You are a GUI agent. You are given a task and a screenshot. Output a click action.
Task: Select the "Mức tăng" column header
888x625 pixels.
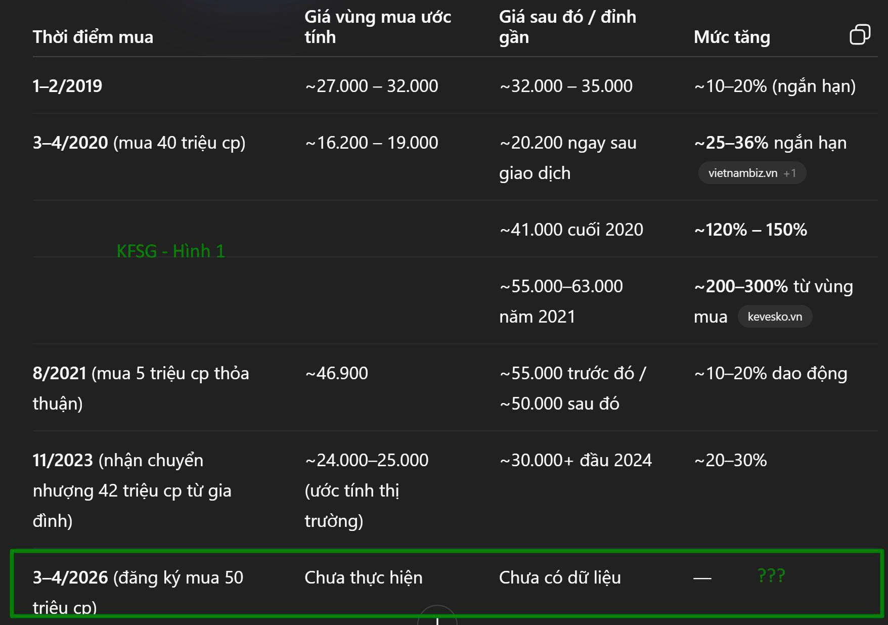(x=731, y=37)
